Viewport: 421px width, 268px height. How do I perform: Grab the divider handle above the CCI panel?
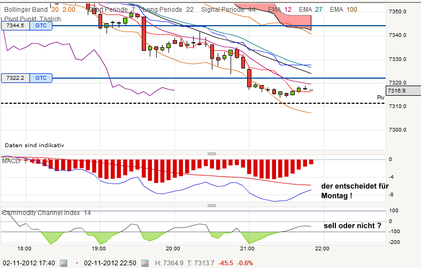click(212, 206)
